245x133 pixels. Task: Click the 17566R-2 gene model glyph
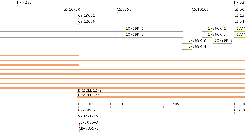coord(207,37)
